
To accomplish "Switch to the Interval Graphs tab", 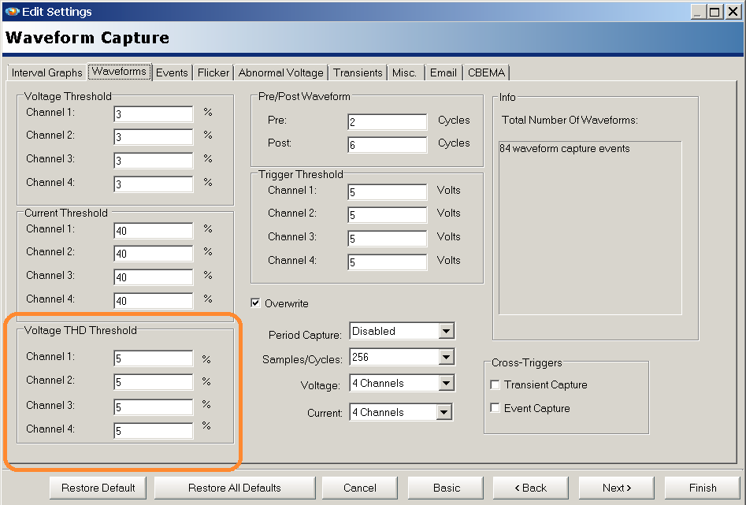I will [46, 73].
